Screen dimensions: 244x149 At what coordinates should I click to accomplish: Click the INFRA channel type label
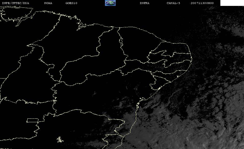(144, 3)
